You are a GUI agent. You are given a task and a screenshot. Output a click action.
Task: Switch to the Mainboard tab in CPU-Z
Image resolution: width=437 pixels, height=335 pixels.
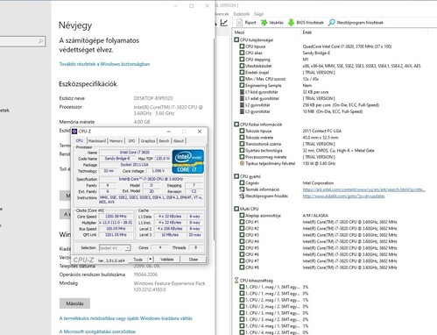coord(97,141)
